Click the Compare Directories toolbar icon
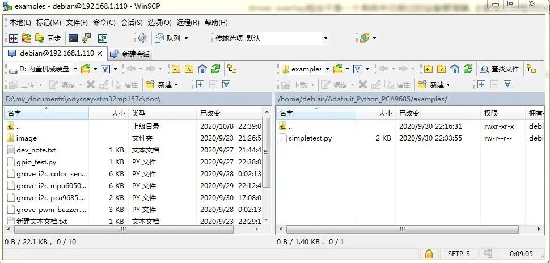Image resolution: width=550 pixels, height=263 pixels. coord(14,38)
